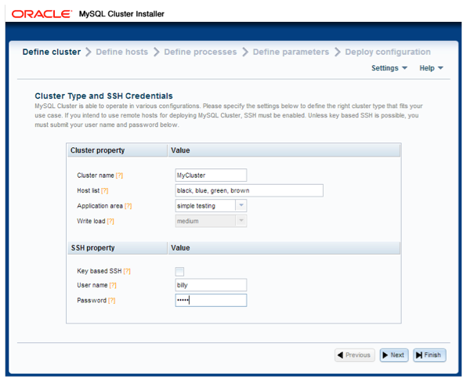This screenshot has width=467, height=383.
Task: Click the 'Cluster Type and SSH Credentials' heading
Action: coord(103,96)
